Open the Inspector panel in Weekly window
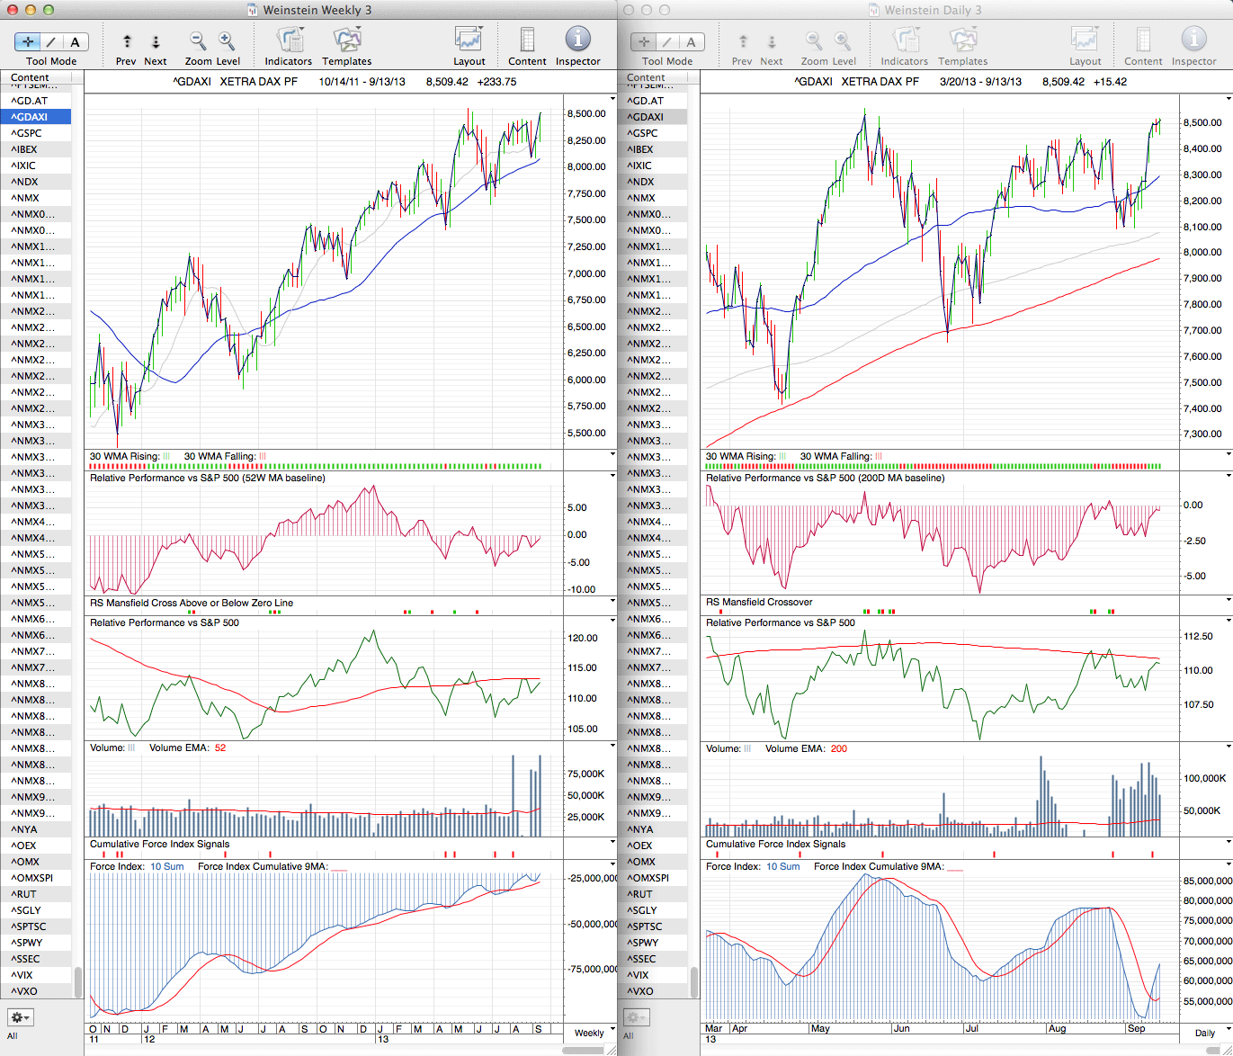 577,41
